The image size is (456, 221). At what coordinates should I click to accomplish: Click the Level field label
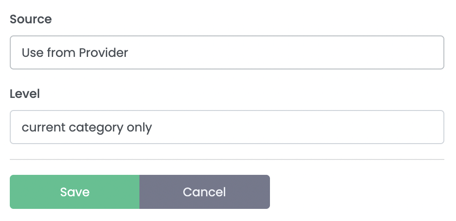25,93
